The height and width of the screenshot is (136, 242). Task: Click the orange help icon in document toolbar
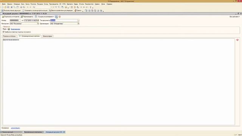[60, 17]
